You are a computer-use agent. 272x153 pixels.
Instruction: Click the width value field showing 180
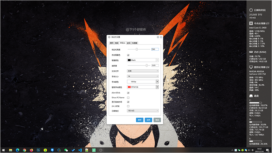click(155, 49)
